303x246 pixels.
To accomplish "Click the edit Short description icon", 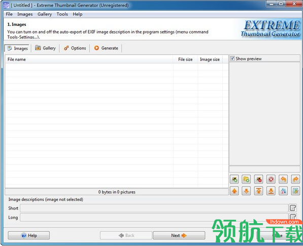I will 293,208.
